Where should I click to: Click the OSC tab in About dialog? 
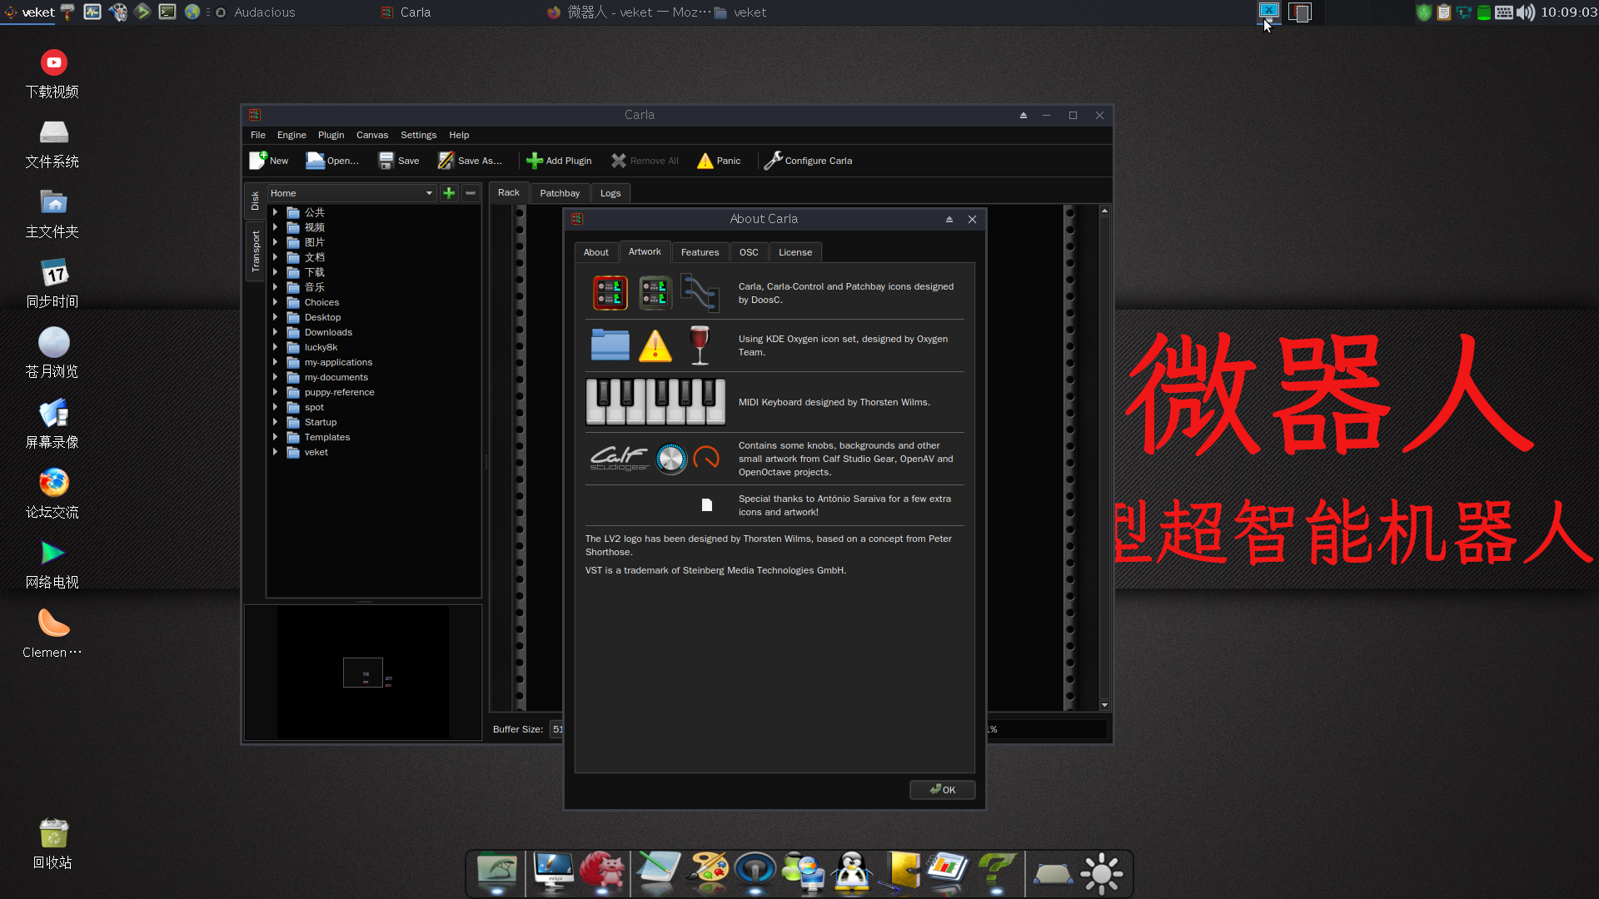click(x=748, y=251)
